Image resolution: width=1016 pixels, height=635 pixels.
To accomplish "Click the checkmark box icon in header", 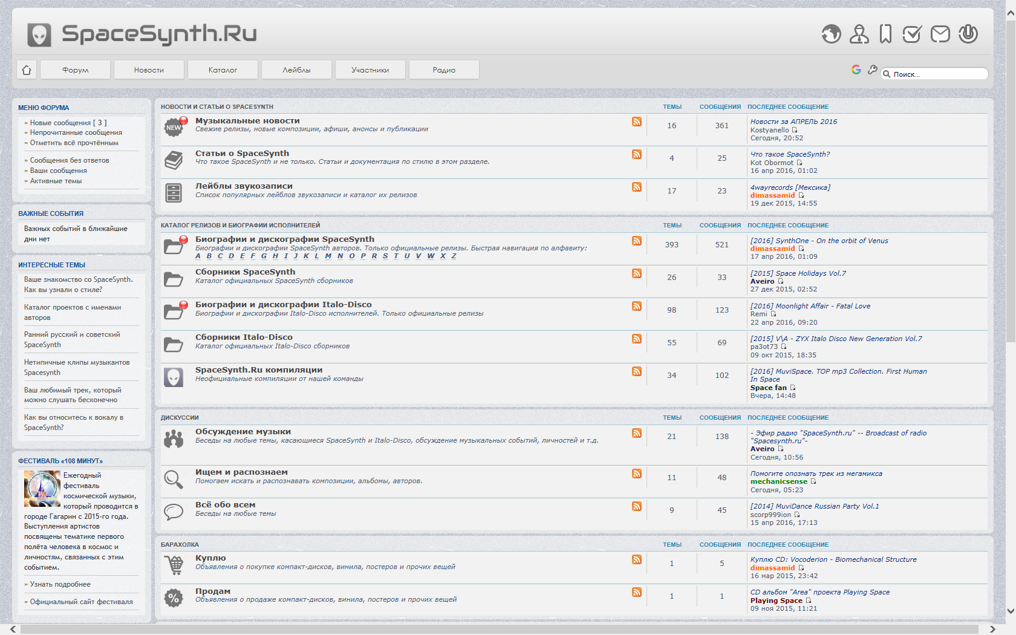I will [x=911, y=34].
